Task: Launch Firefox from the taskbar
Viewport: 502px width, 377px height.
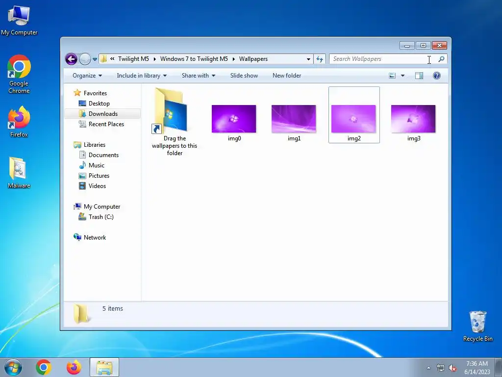Action: (74, 367)
